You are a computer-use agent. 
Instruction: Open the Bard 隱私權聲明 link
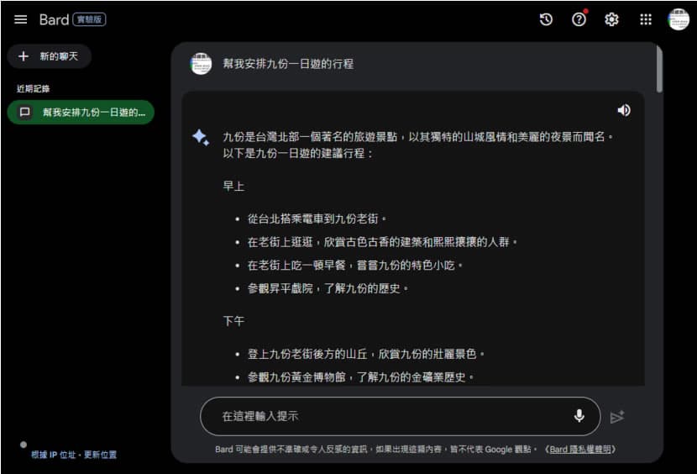click(x=581, y=450)
